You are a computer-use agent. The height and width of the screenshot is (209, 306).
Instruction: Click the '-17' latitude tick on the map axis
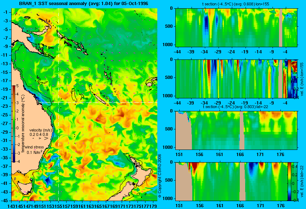pyautogui.click(x=5, y=81)
